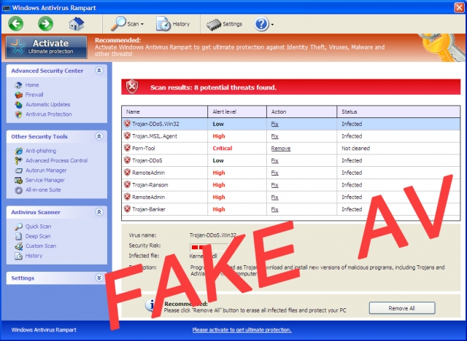Click the Remove All button

tap(402, 308)
